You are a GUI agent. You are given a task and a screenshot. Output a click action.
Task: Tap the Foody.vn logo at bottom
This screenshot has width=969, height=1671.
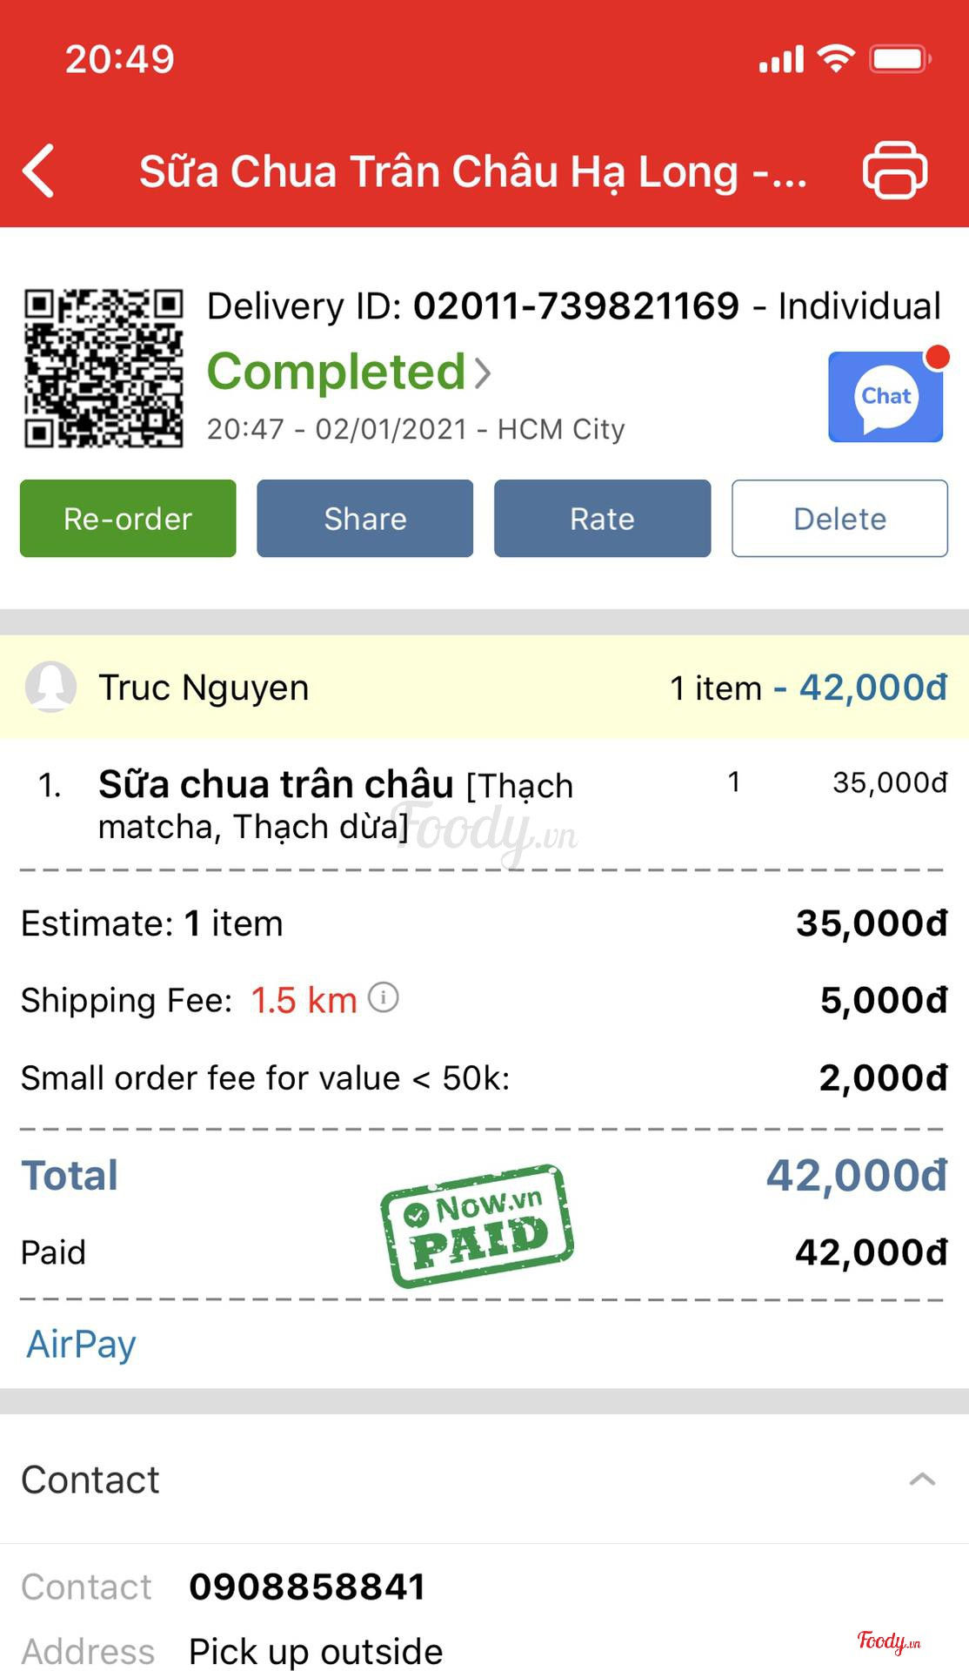(888, 1641)
